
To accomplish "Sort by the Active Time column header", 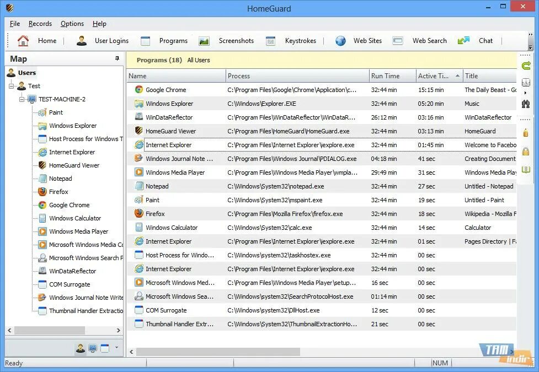I will coord(440,76).
